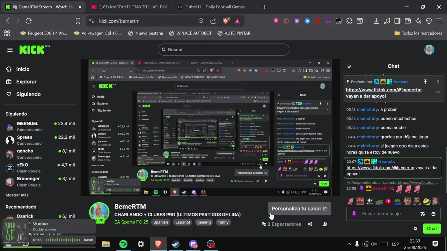Viewport: 447px width, 251px height.
Task: Click the share page icon in address bar
Action: click(213, 21)
